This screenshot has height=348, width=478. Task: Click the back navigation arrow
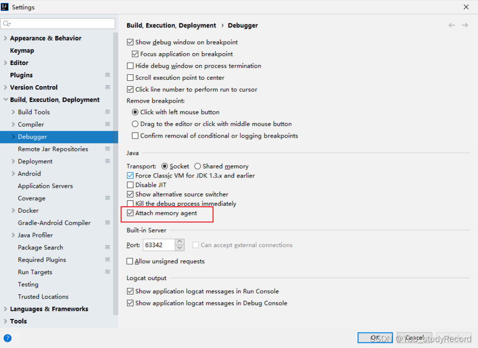pos(451,25)
